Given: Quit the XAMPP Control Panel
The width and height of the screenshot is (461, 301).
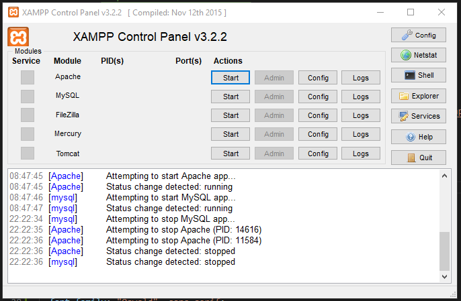Looking at the screenshot, I should point(418,158).
